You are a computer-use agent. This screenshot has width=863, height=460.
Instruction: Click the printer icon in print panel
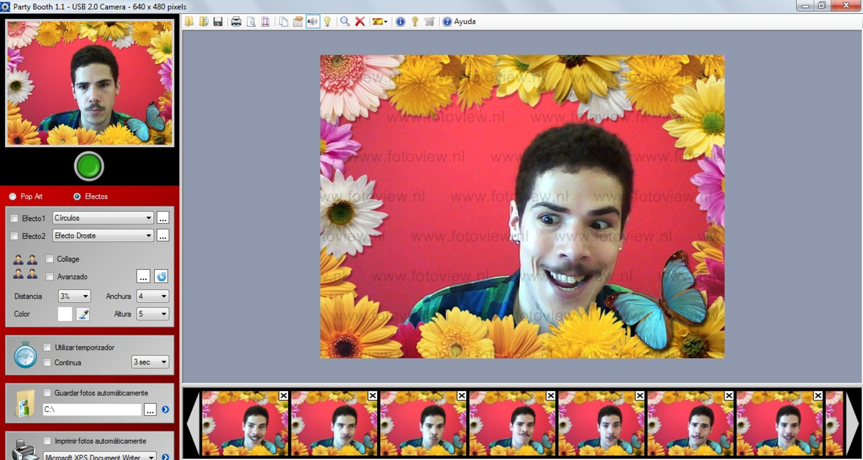pos(25,450)
